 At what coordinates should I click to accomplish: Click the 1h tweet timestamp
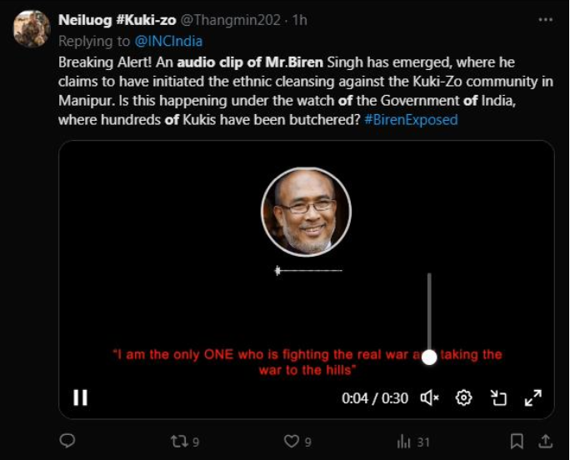tap(300, 21)
